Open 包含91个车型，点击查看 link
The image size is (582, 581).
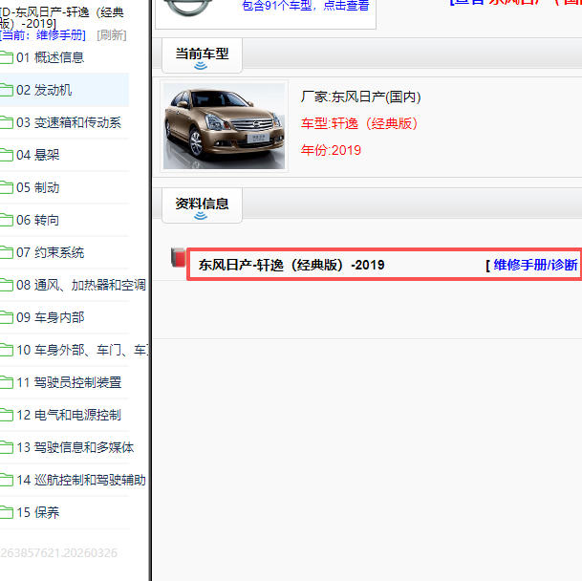pos(306,6)
